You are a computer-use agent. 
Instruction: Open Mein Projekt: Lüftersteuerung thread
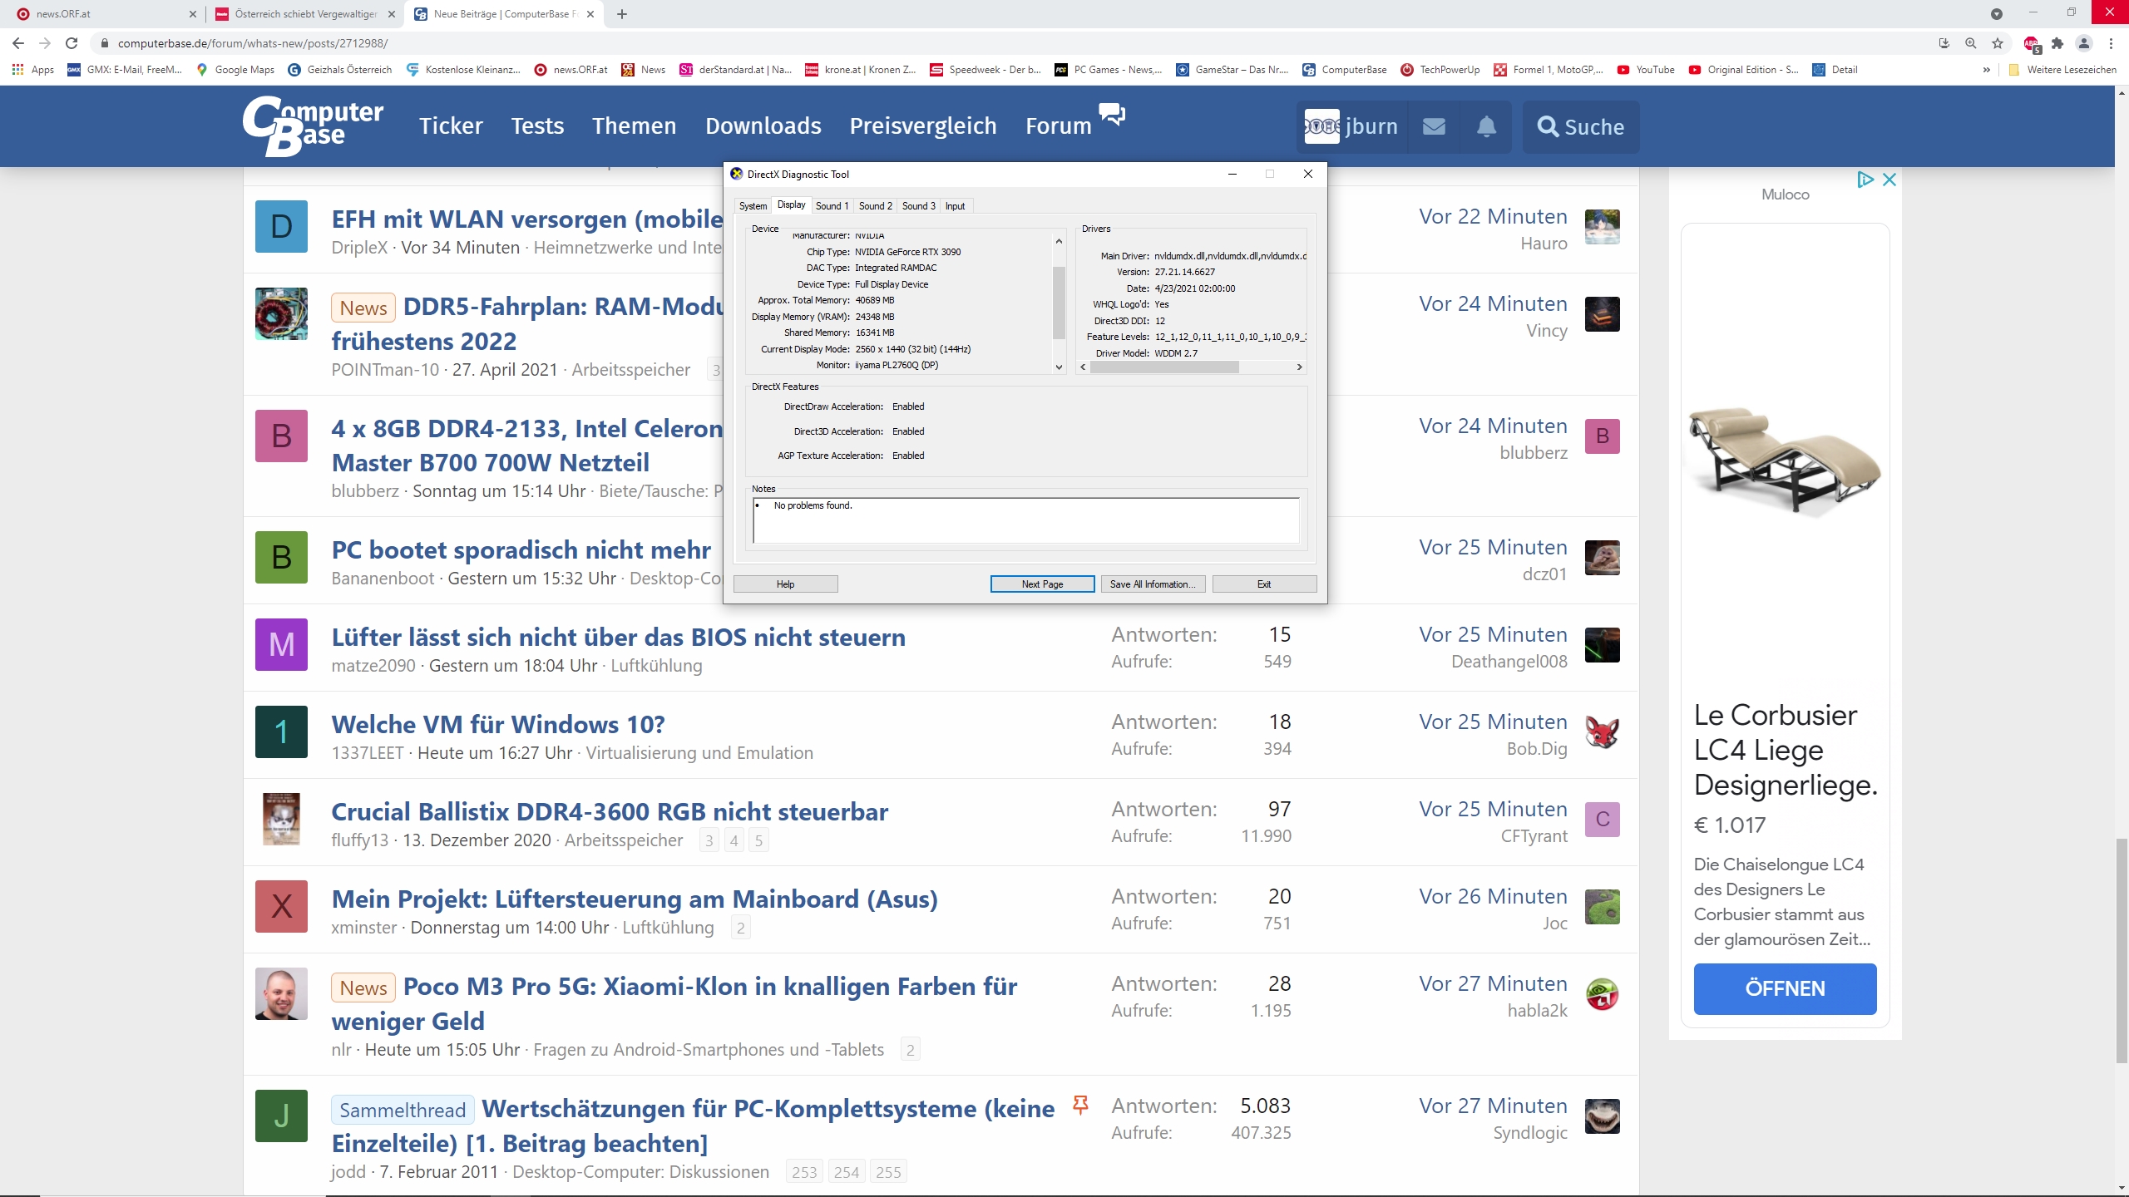click(x=635, y=899)
